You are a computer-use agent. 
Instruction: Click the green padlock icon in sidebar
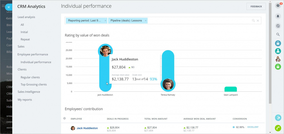click(278, 67)
